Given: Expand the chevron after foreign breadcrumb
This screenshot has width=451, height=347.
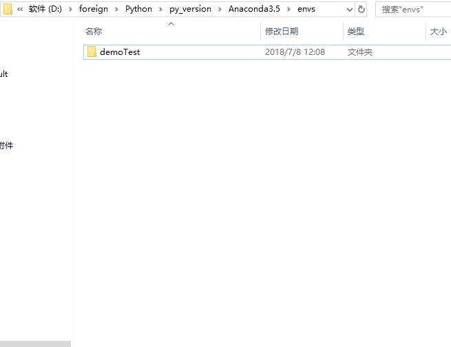Looking at the screenshot, I should click(x=116, y=10).
